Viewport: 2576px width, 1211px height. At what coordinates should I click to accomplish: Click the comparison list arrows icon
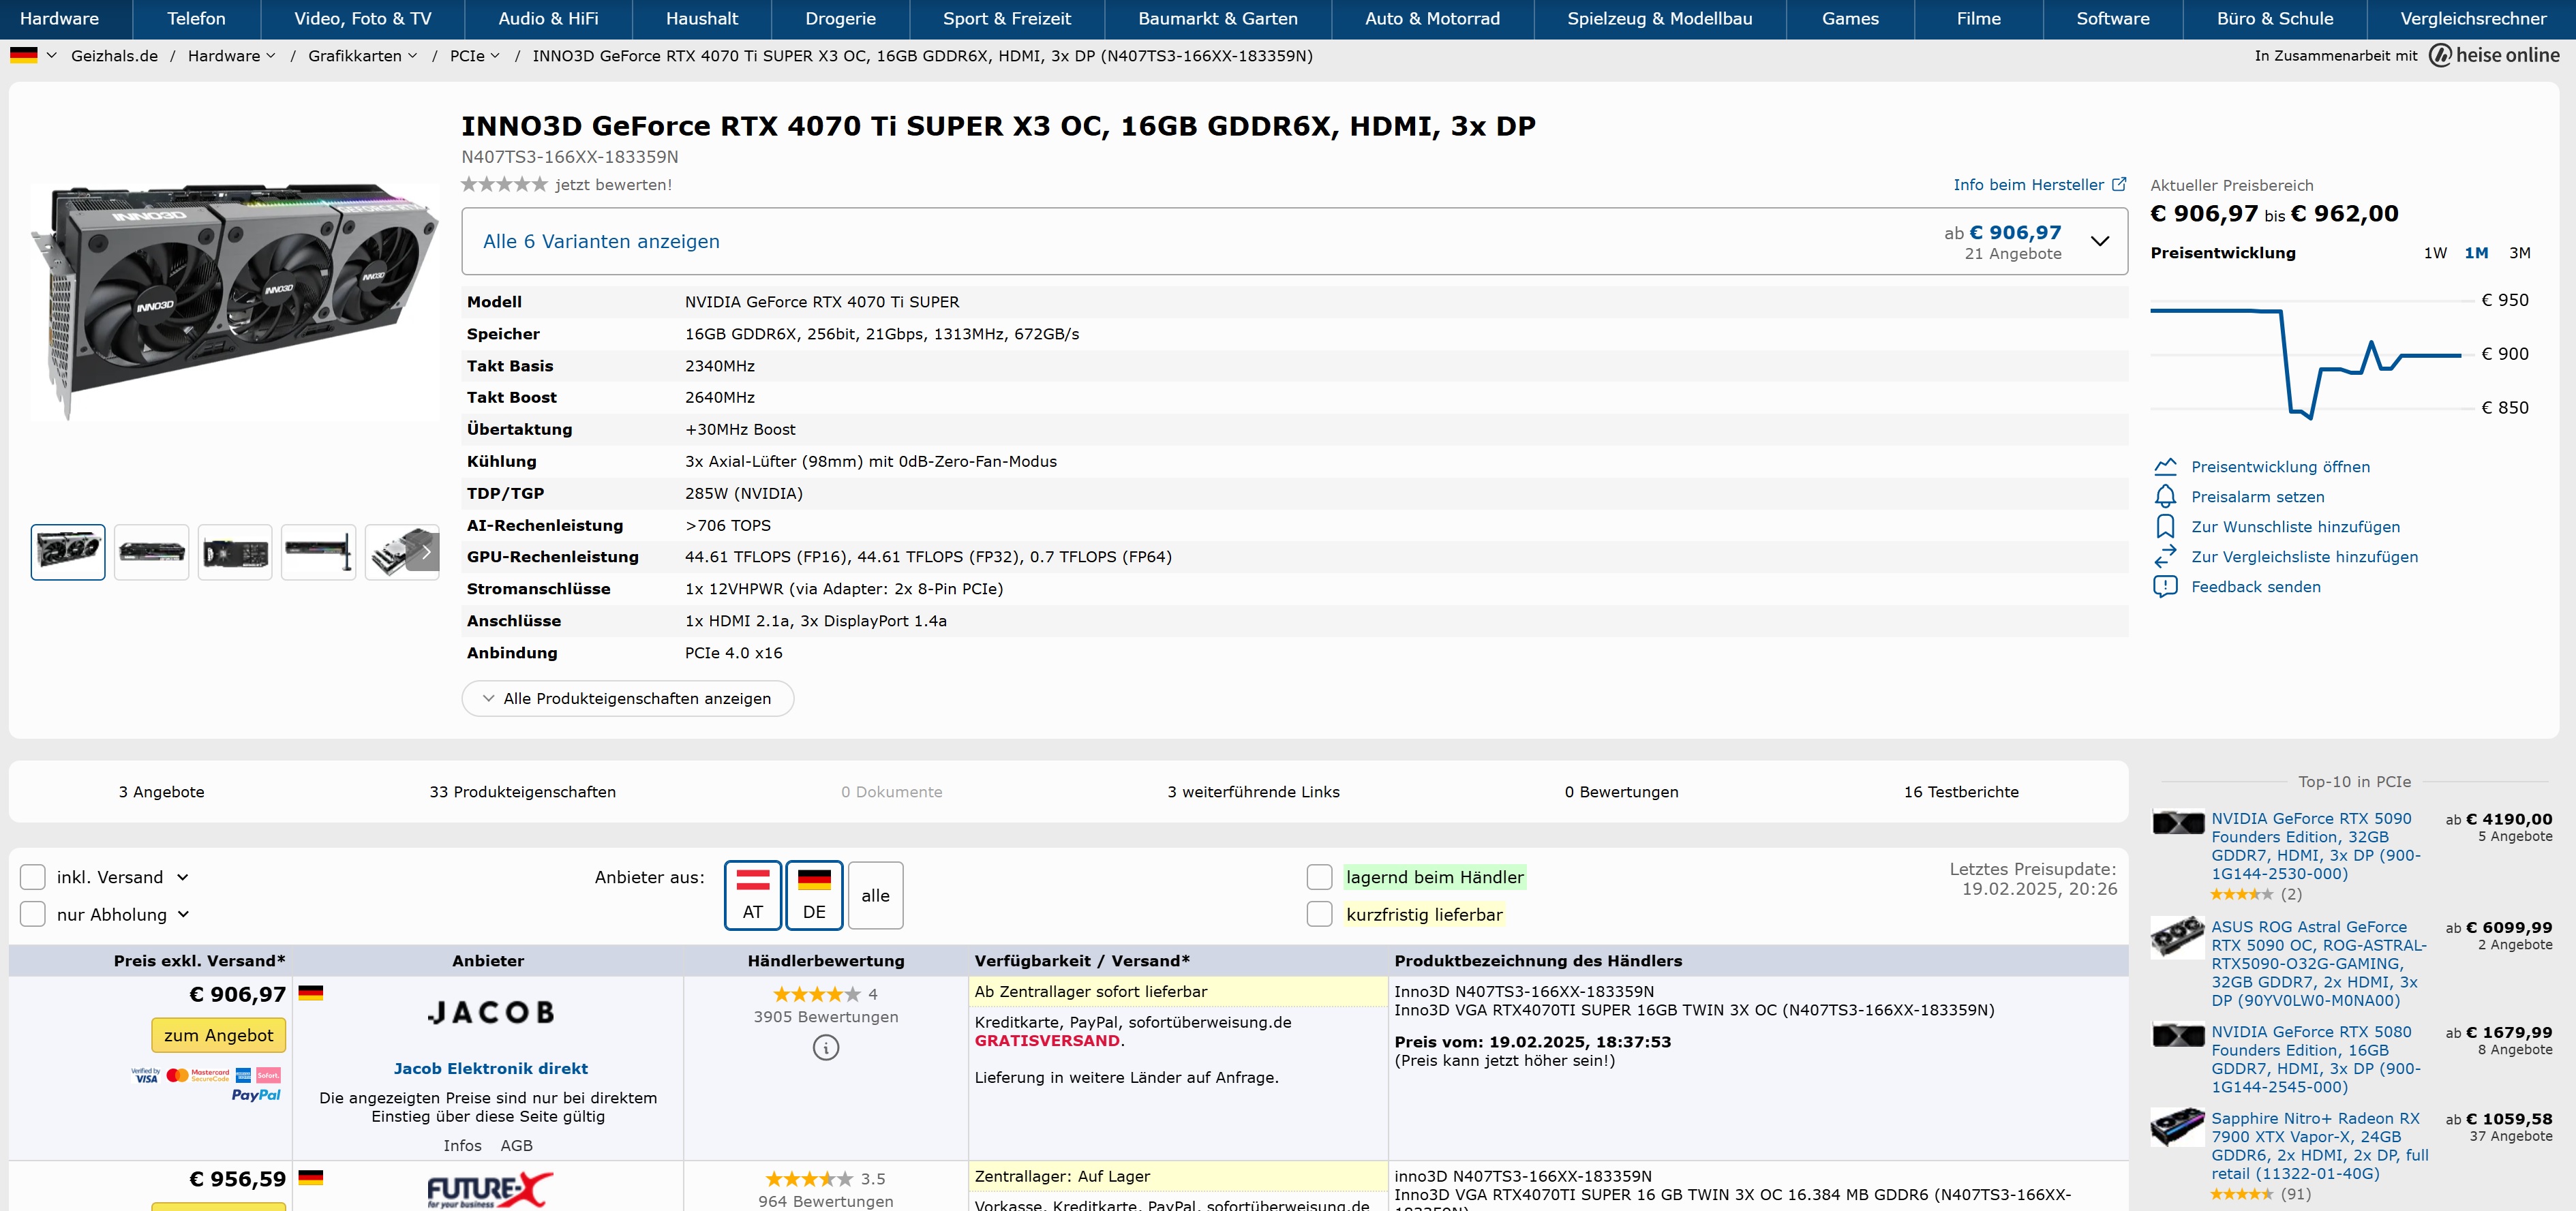click(x=2165, y=557)
